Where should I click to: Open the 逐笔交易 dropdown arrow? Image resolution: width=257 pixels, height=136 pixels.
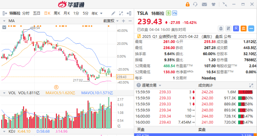point(160,86)
